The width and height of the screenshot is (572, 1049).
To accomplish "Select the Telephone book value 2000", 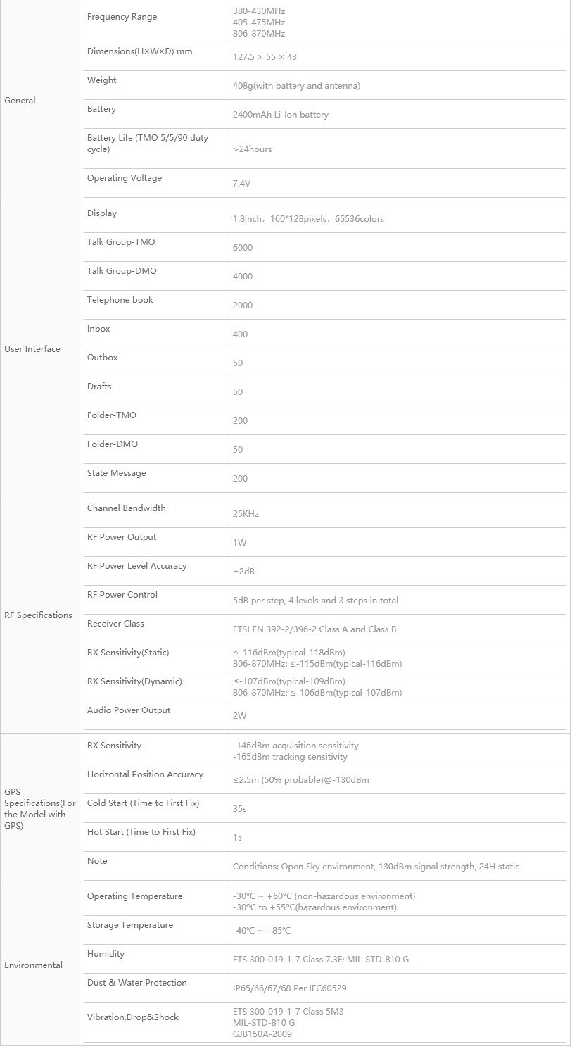I will pos(243,306).
